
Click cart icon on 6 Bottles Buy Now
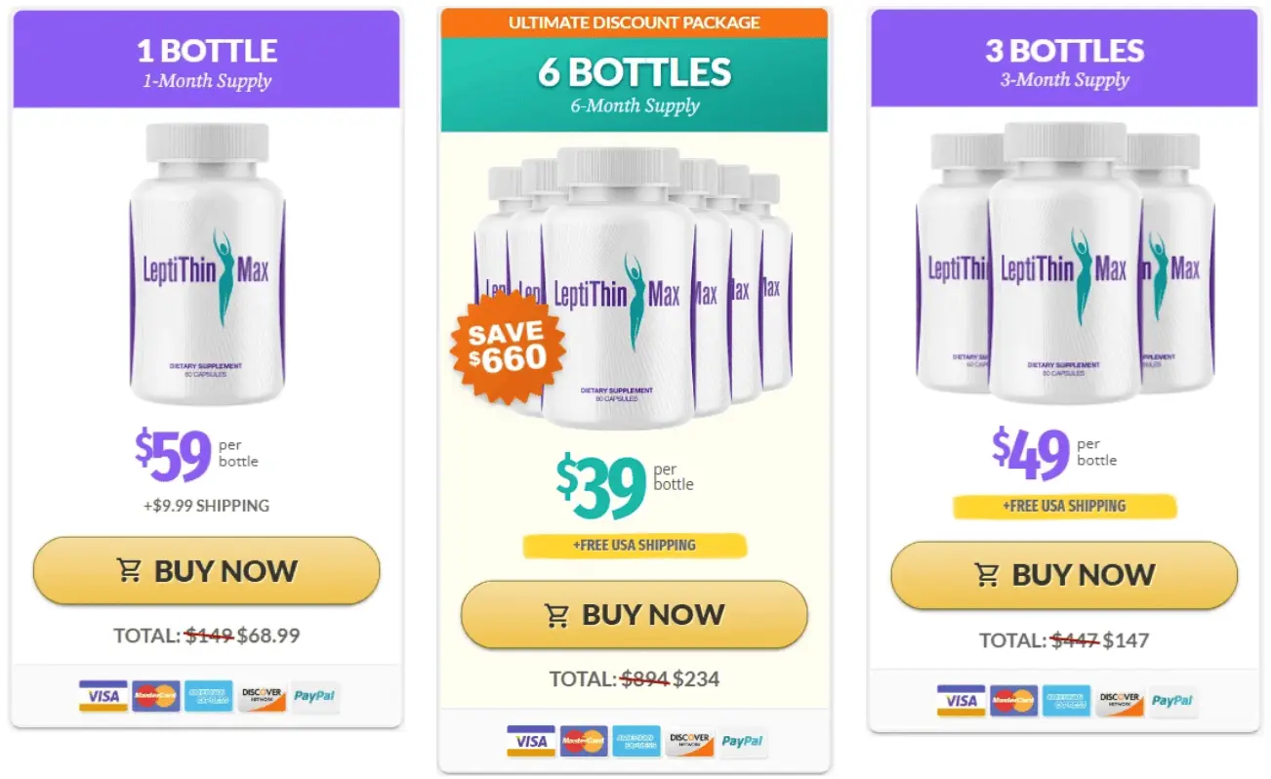click(557, 615)
